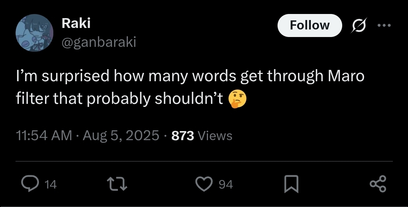408x207 pixels.
Task: Open the @ganbaraki handle link
Action: point(98,42)
